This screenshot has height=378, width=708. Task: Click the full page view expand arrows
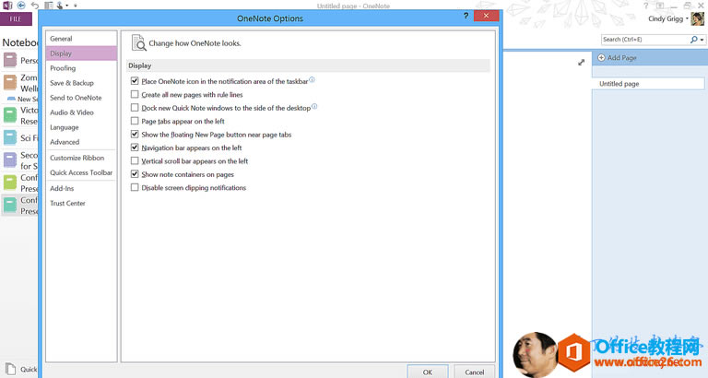pyautogui.click(x=581, y=63)
